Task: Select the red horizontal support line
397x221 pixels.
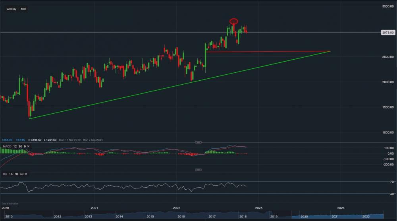Action: (x=270, y=51)
